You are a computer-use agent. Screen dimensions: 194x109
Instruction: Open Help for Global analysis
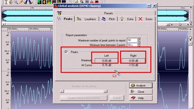pyautogui.click(x=141, y=98)
